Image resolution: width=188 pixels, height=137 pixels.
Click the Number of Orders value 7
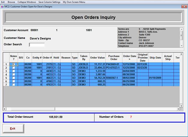[131, 117]
